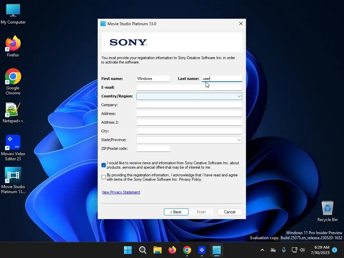Open Movie Studio Platinum 13 desktop shortcut
Screen dimensions: 344x258
click(13, 180)
